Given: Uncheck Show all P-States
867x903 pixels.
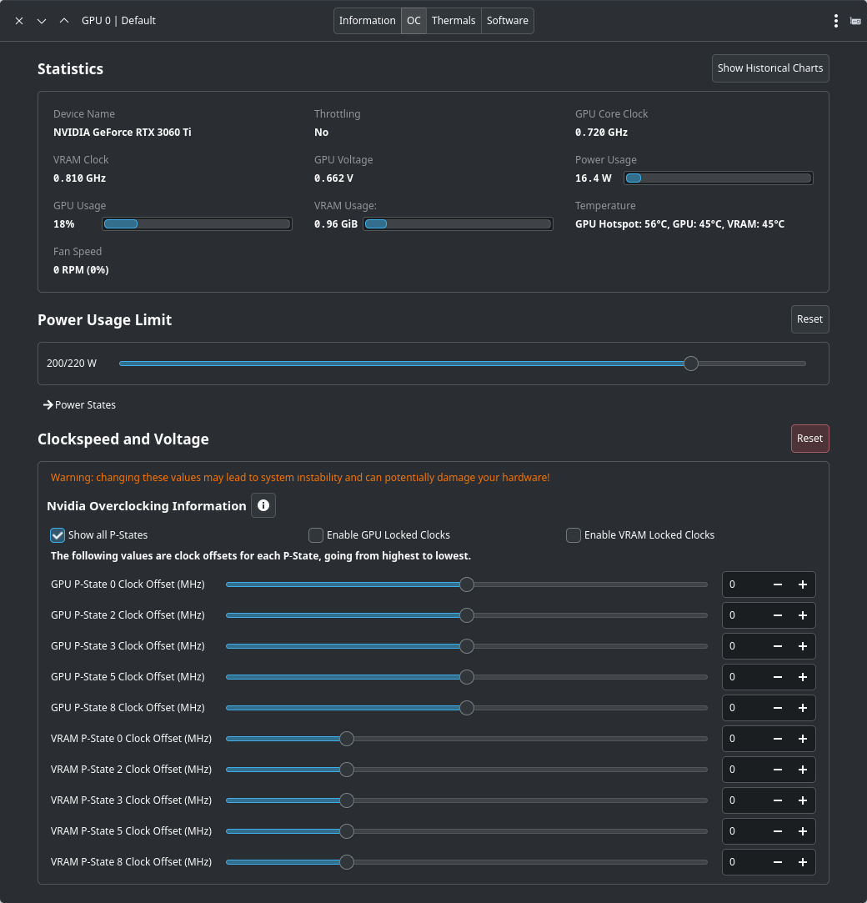Looking at the screenshot, I should point(58,535).
